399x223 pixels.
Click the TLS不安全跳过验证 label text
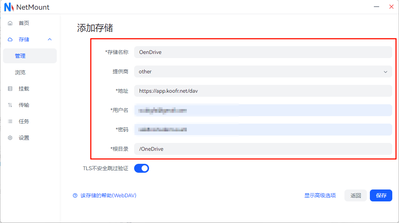click(106, 168)
